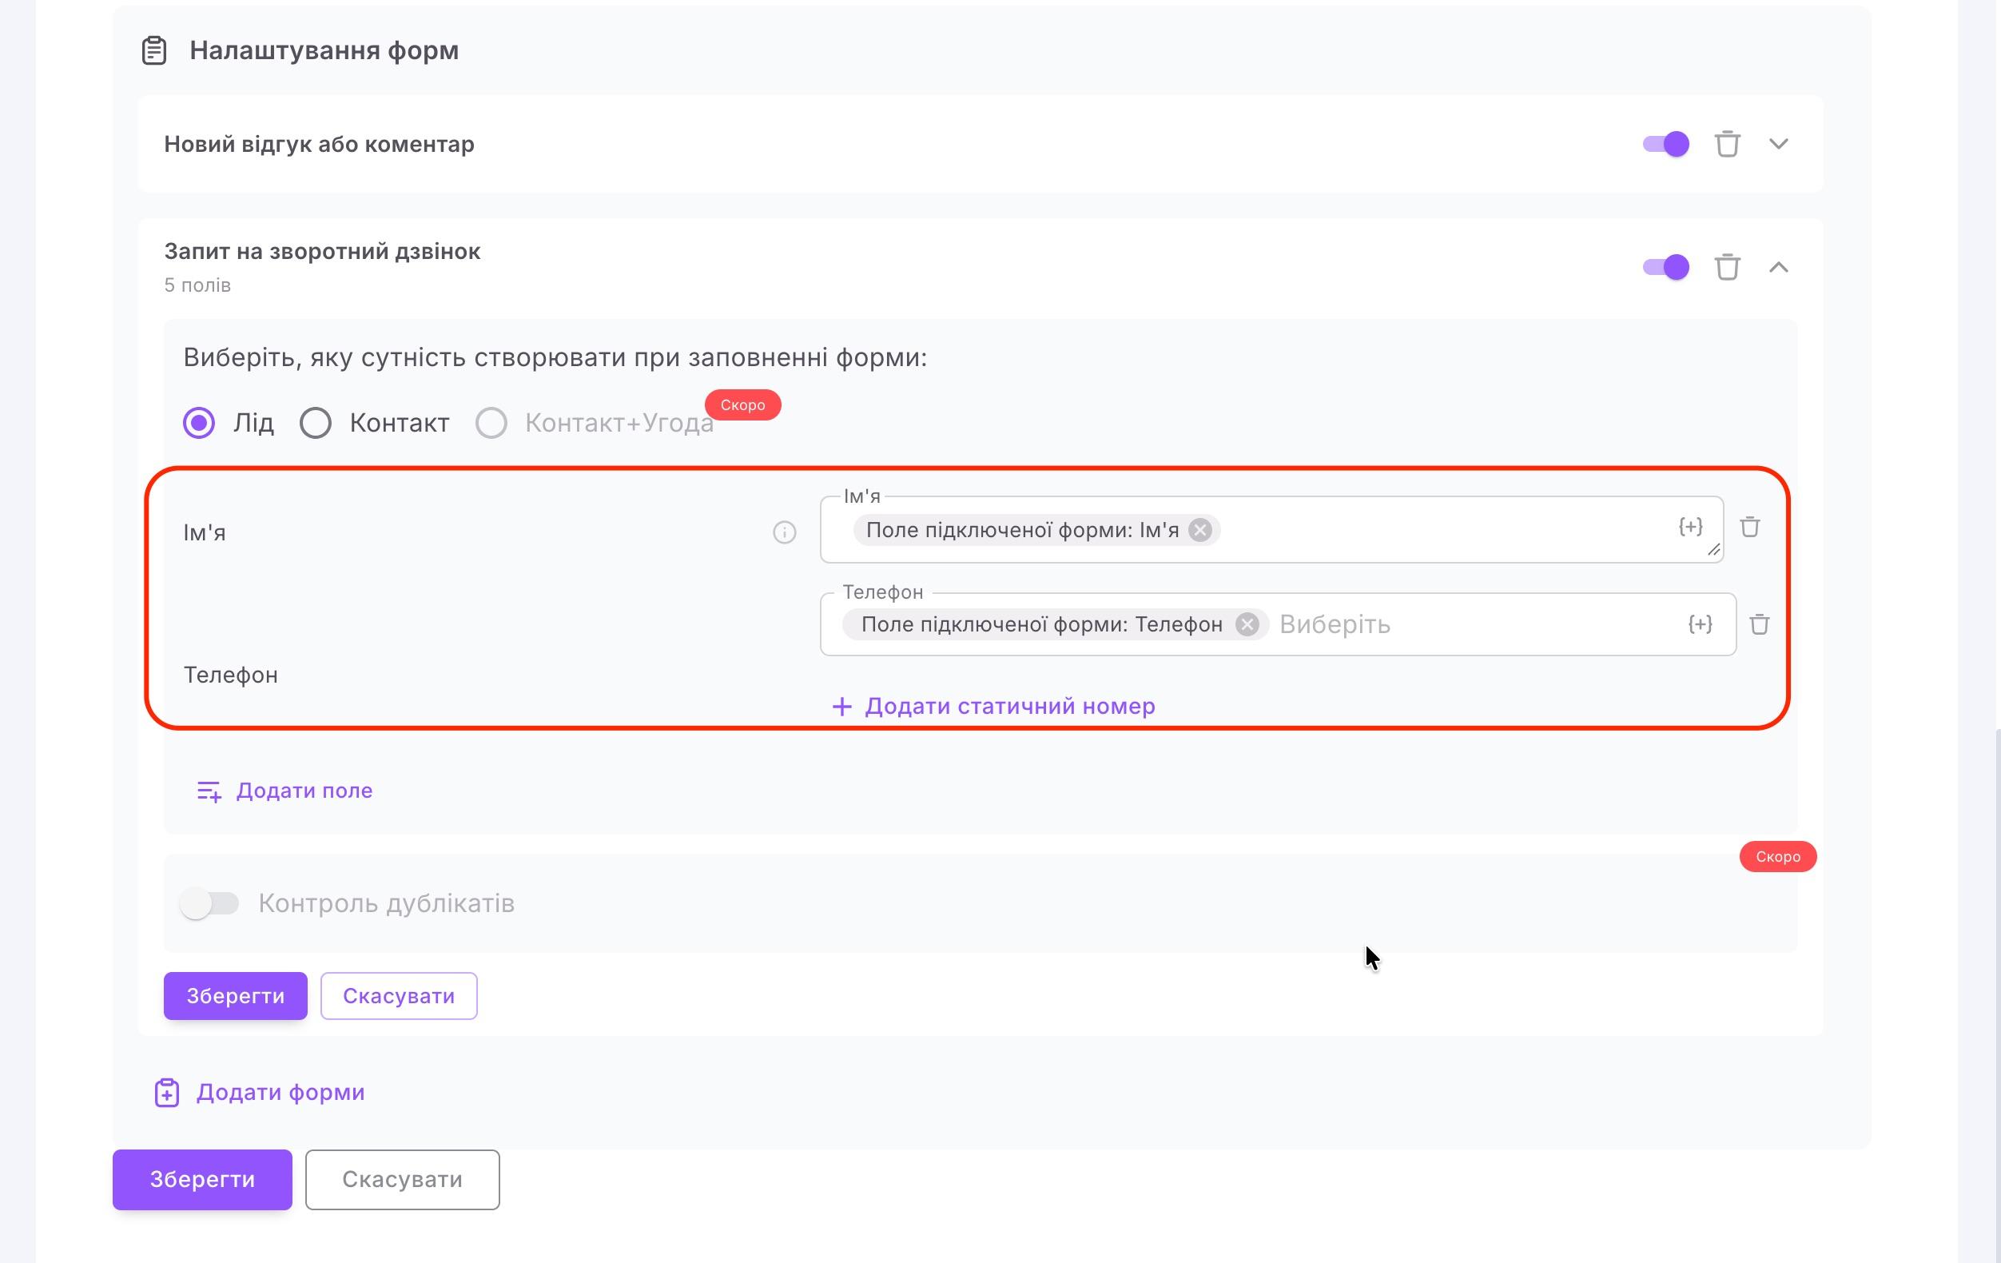Viewport: 2001px width, 1263px height.
Task: Delete the 'Запит на зворотний дзвінок' form
Action: pyautogui.click(x=1727, y=267)
